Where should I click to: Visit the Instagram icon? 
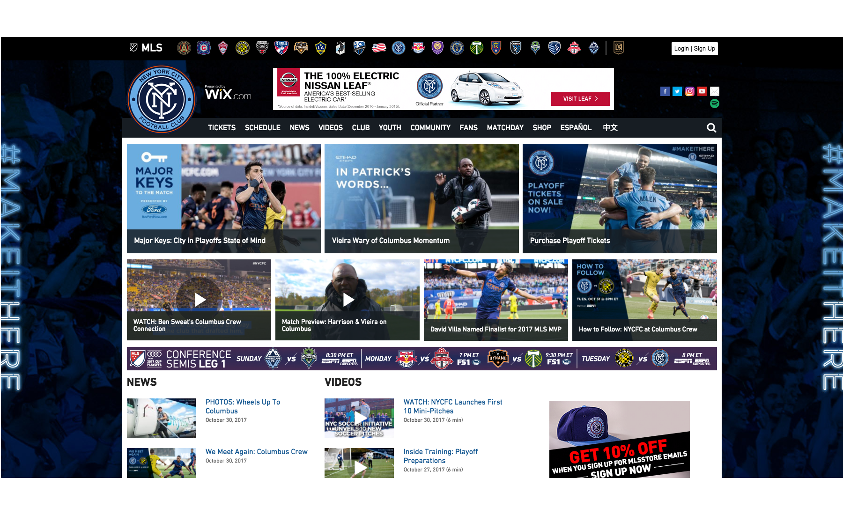690,91
